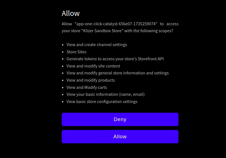Select "View your basic information" scope line
This screenshot has height=158, width=226.
[106, 94]
